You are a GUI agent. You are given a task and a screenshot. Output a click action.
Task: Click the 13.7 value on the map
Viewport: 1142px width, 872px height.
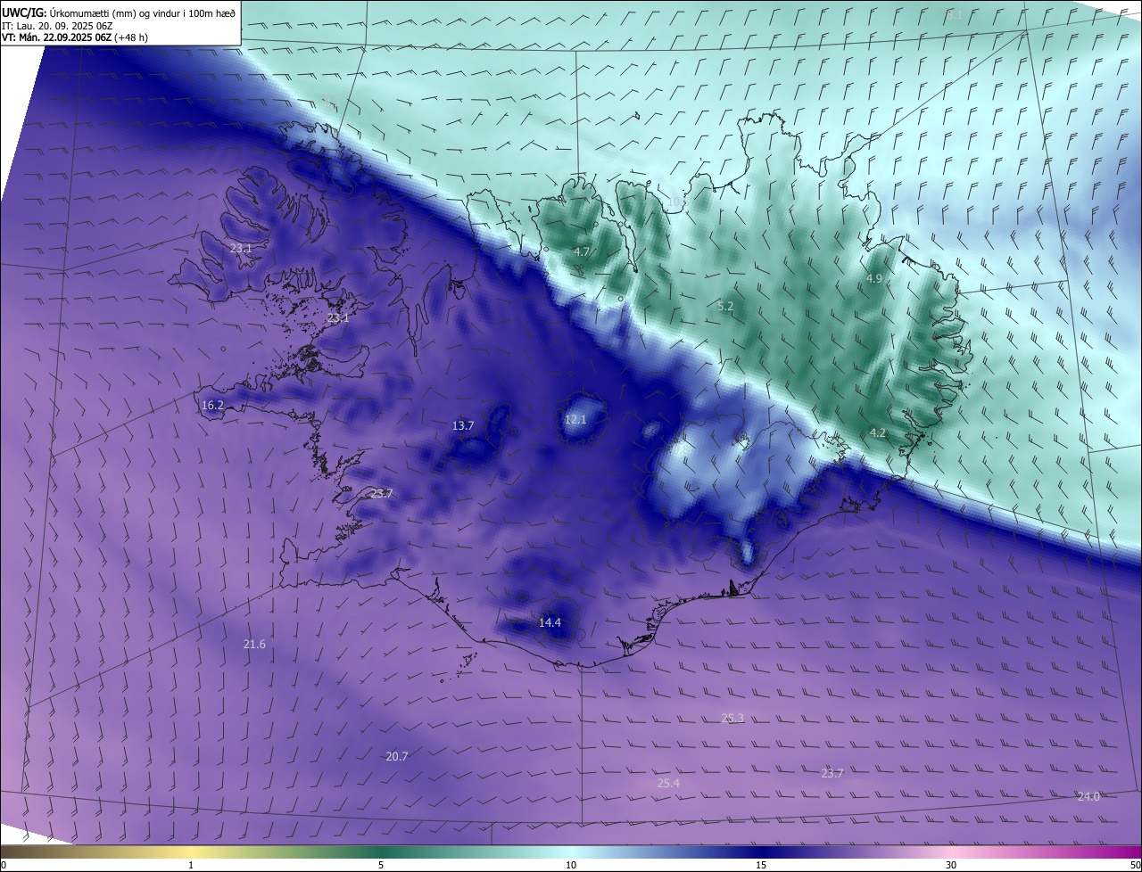pos(462,426)
